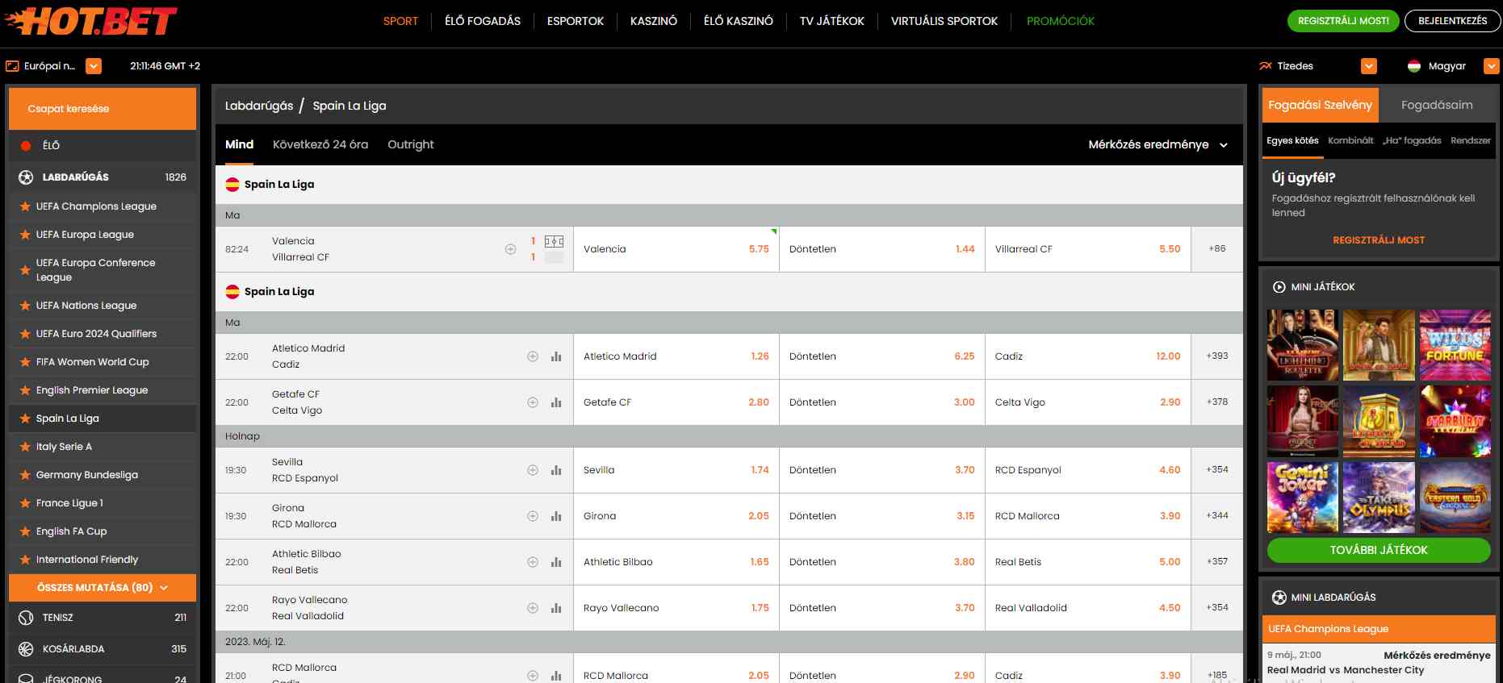Expand more markets +393 for Atletico Madrid
This screenshot has width=1503, height=683.
[x=1217, y=356]
